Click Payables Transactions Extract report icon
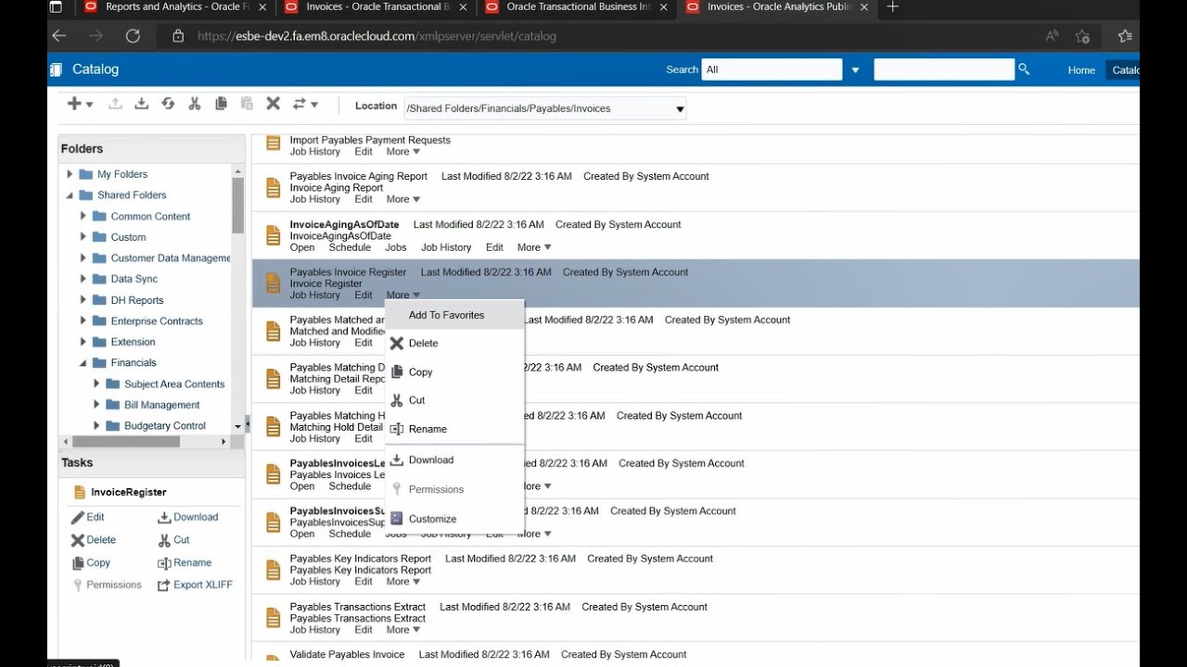 [x=273, y=618]
